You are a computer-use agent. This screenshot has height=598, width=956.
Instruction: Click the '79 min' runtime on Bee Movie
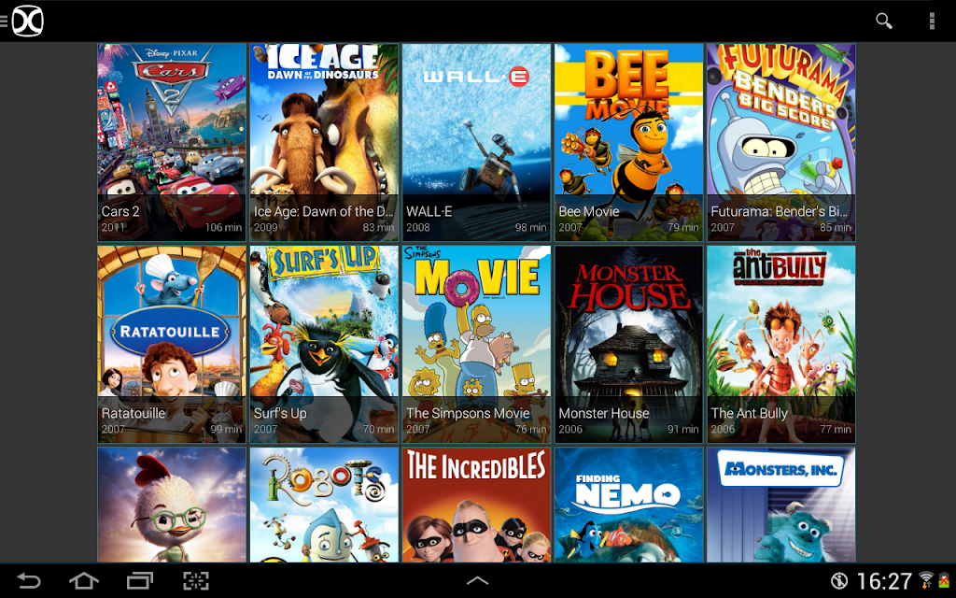(x=682, y=228)
